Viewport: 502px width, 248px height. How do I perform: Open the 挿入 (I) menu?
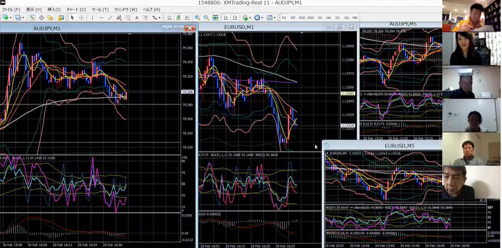tap(54, 10)
